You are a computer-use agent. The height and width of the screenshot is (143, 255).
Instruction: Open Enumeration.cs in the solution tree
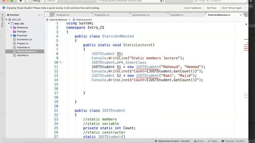click(24, 39)
